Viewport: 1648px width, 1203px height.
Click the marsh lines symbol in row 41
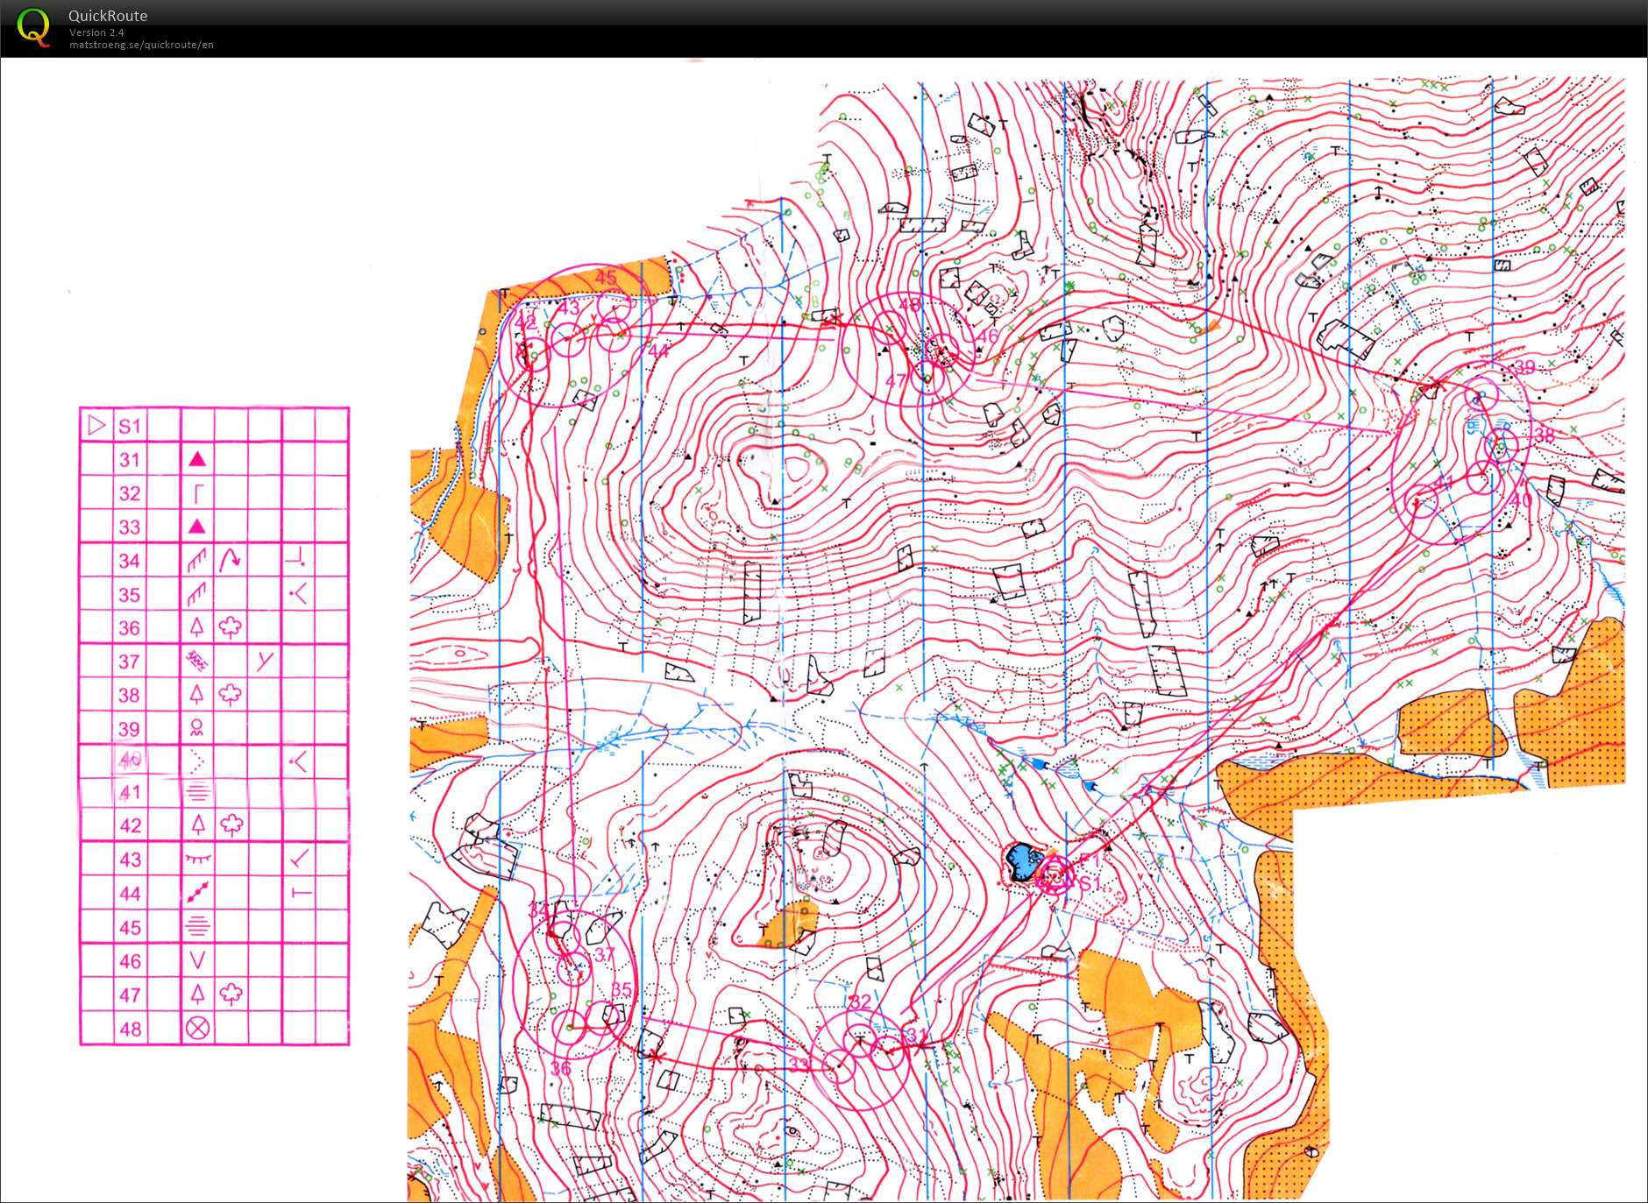(x=198, y=793)
